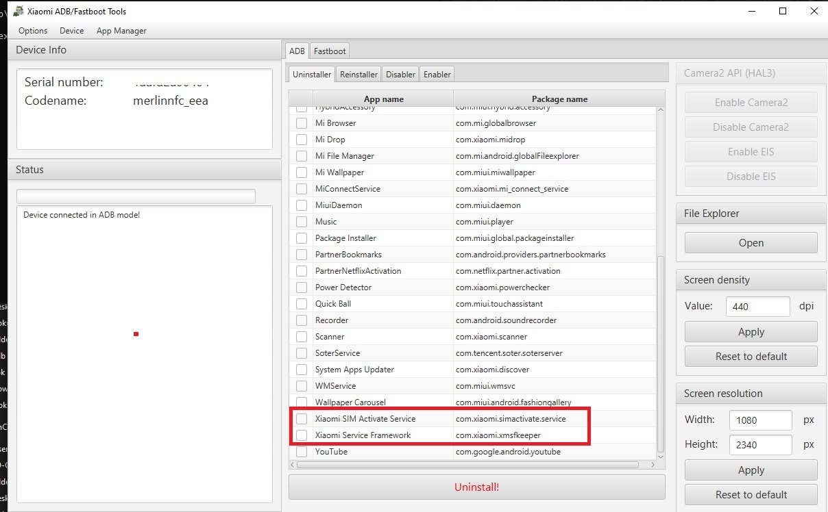Select the Uninstaller tab

pyautogui.click(x=312, y=74)
